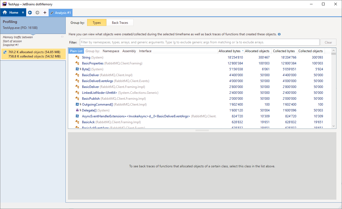Click the BasicDeliver (Client.Impl) row icon

[77, 75]
